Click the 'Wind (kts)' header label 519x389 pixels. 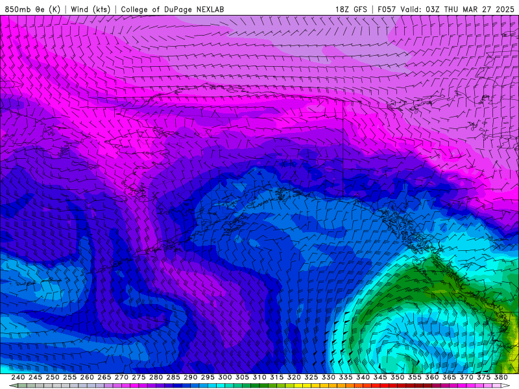90,9
